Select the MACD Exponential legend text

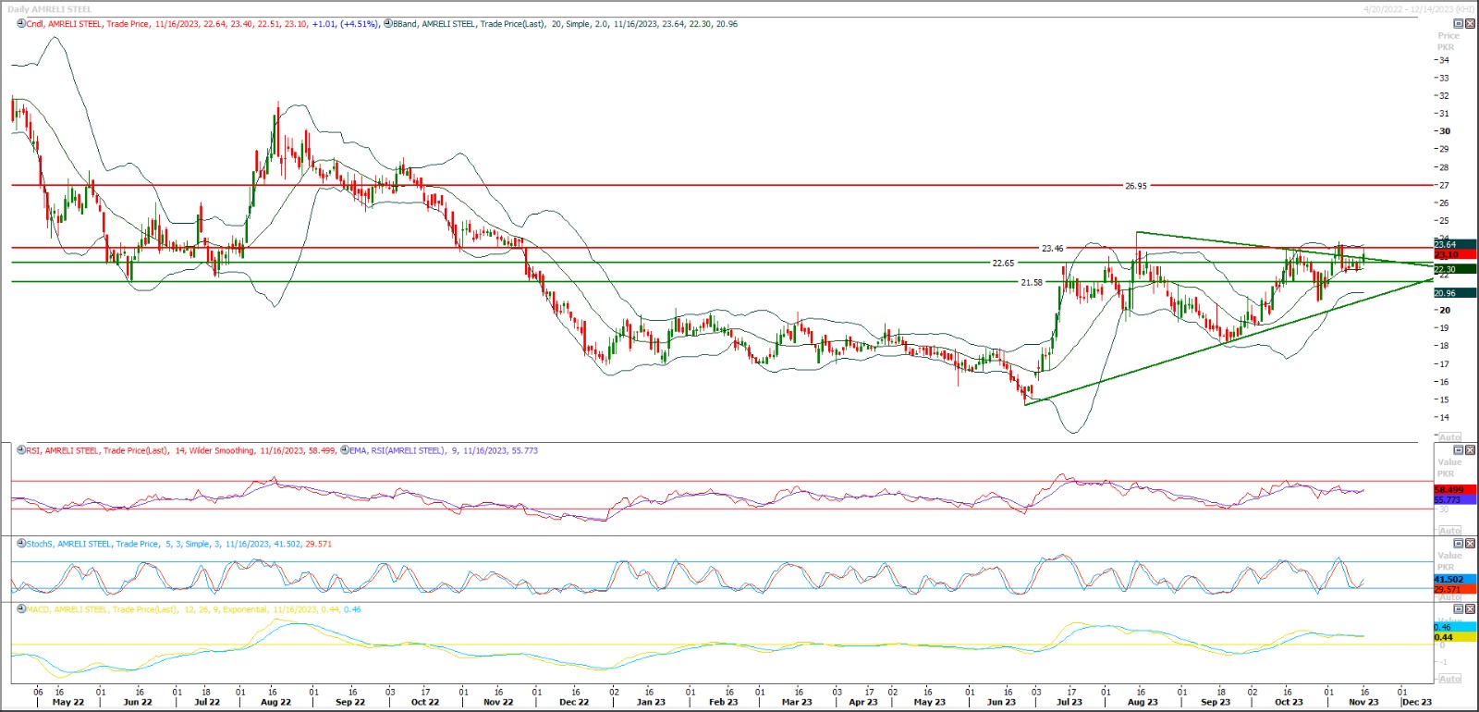pos(194,609)
